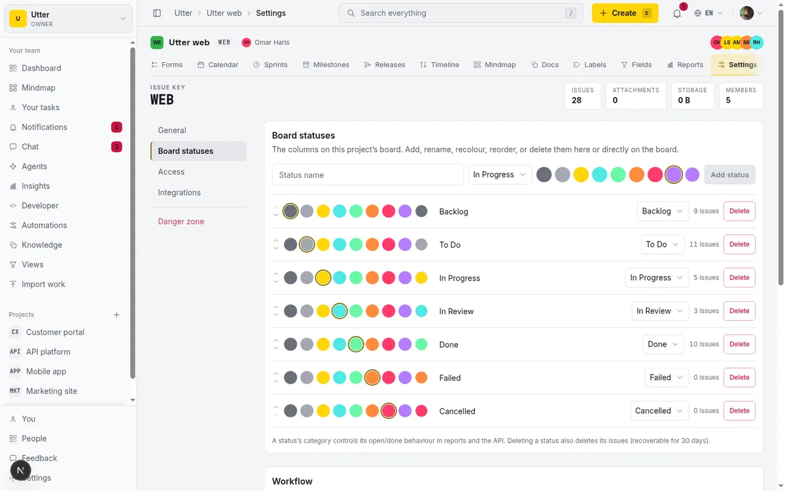The width and height of the screenshot is (785, 491).
Task: Select General settings section
Action: click(x=198, y=130)
